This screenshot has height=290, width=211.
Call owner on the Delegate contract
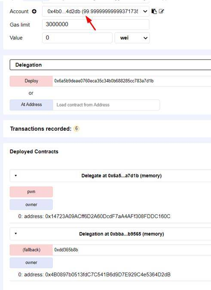[31, 205]
